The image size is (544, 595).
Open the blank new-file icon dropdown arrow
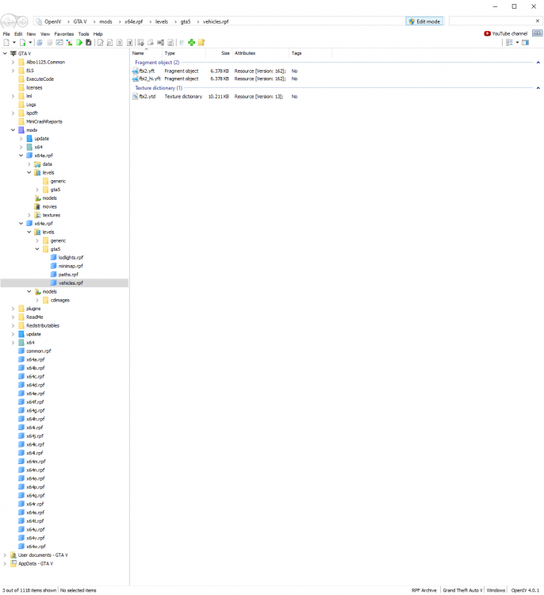tap(14, 43)
